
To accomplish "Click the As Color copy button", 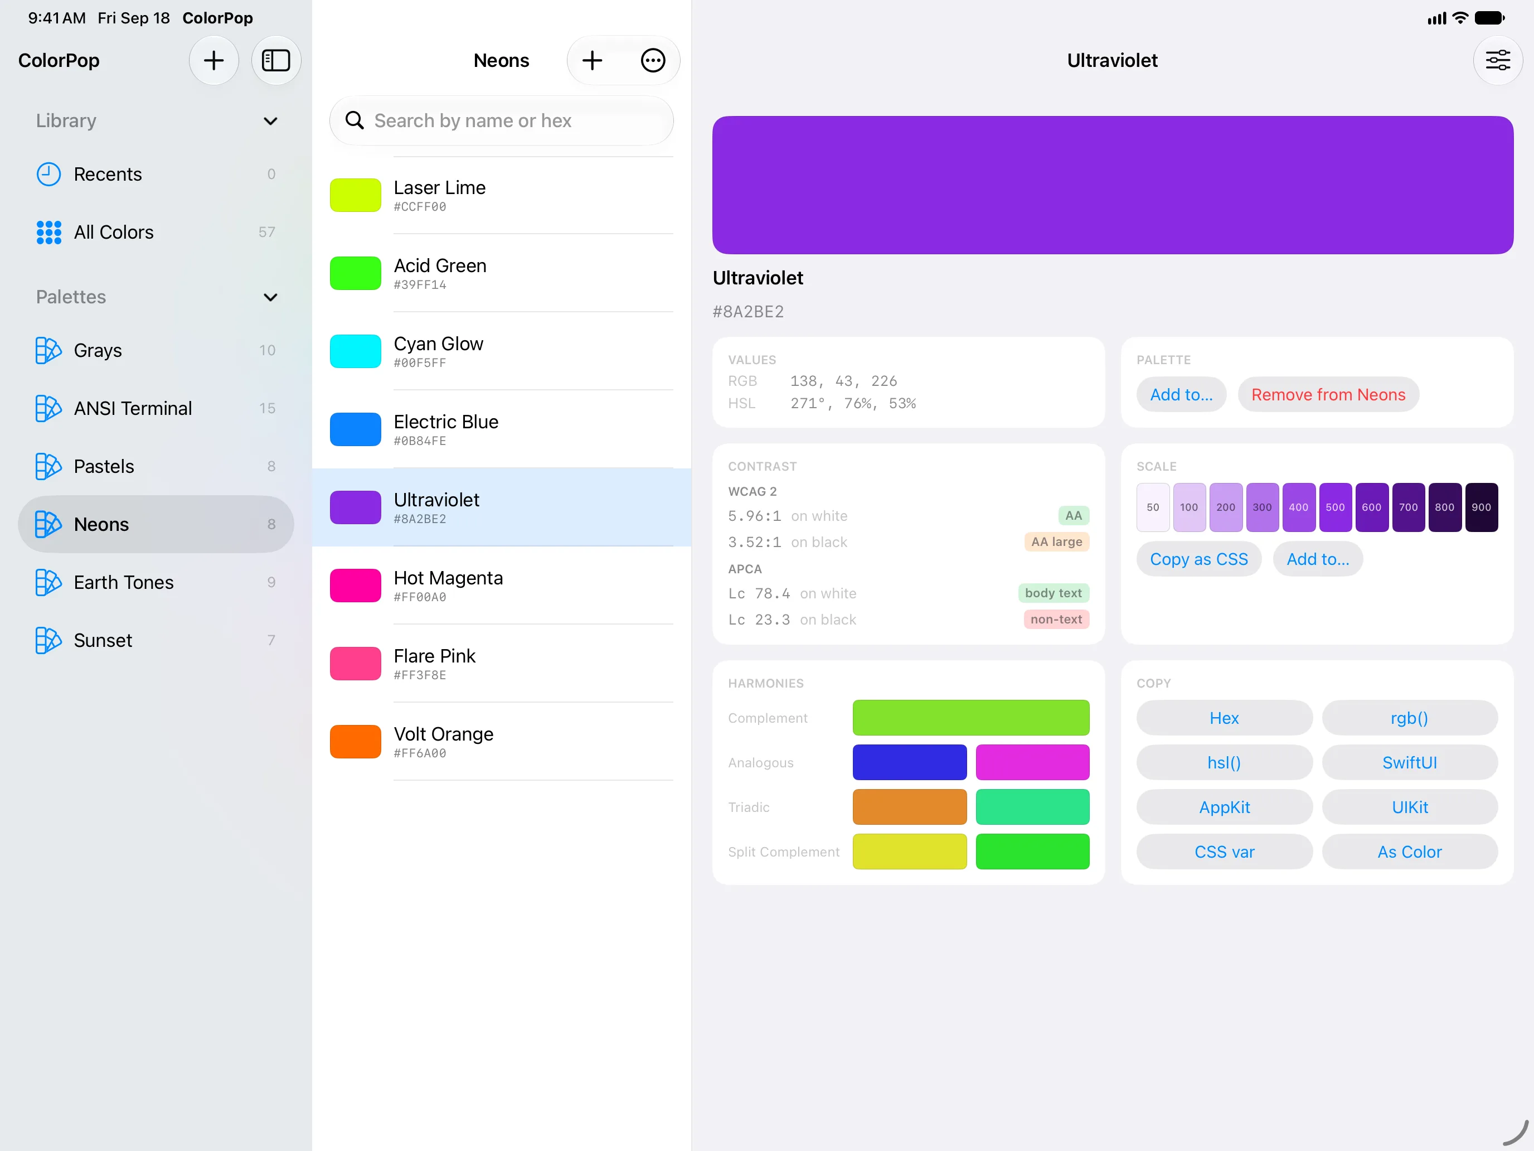I will (1409, 852).
